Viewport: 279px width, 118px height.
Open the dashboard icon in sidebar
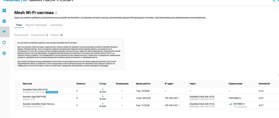pyautogui.click(x=4, y=11)
